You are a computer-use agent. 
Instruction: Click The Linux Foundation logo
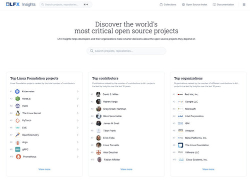[180, 145]
